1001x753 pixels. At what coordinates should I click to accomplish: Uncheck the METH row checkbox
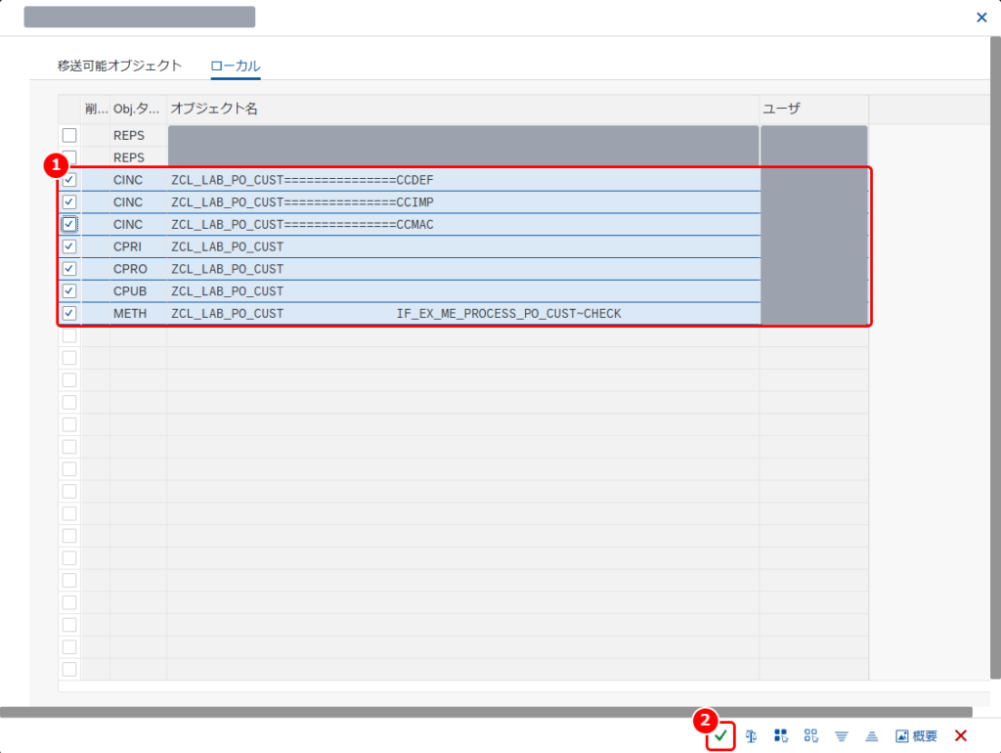[69, 313]
